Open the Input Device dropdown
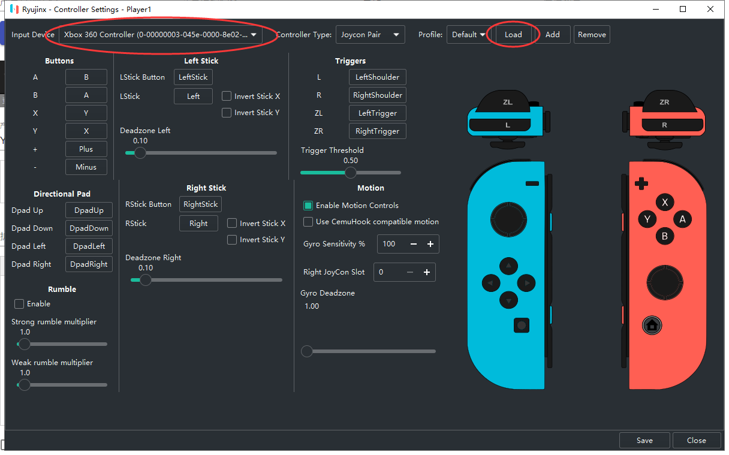Screen dimensions: 729x455 (x=160, y=35)
